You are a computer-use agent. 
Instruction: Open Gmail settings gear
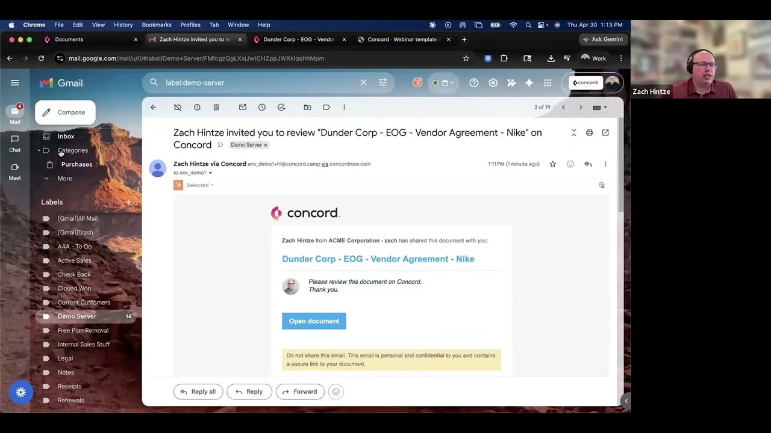[x=493, y=82]
